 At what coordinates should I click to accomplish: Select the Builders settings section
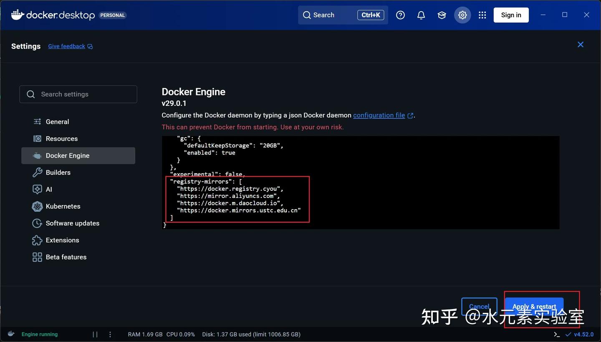[x=58, y=172]
